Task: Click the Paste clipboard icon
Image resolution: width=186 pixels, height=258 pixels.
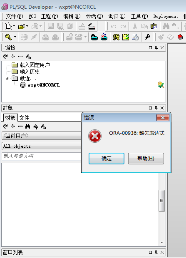Action: pyautogui.click(x=154, y=26)
